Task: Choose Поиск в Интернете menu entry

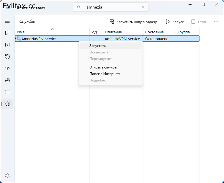Action: [x=105, y=74]
